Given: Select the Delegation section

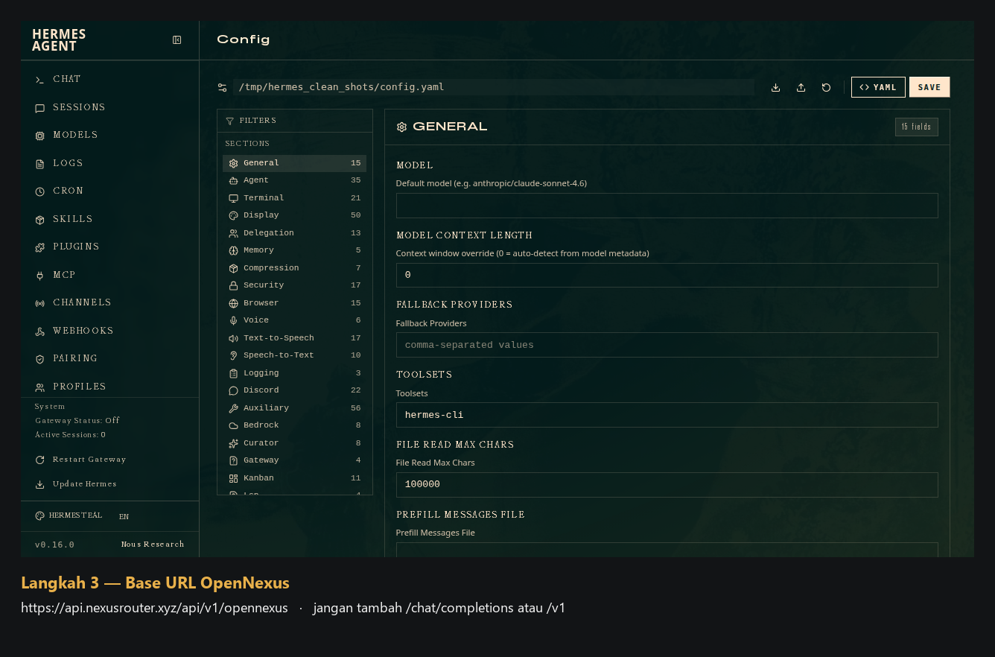Looking at the screenshot, I should (x=294, y=233).
